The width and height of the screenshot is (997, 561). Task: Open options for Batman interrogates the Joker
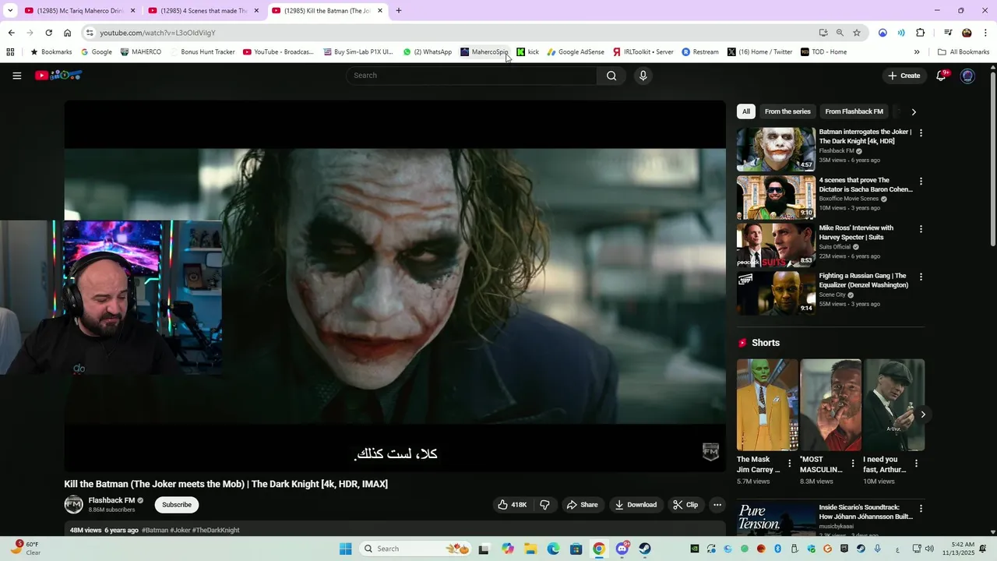(921, 133)
